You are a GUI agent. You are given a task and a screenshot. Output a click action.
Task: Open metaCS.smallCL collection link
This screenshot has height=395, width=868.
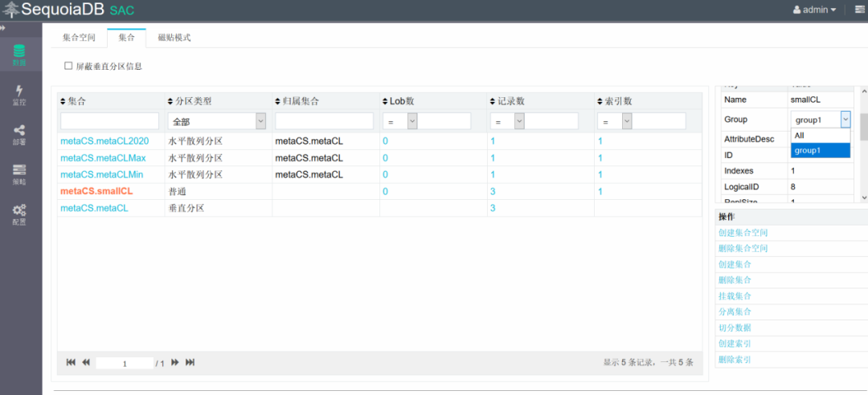click(x=96, y=191)
